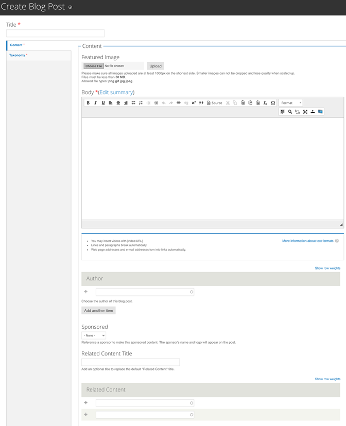Screen dimensions: 346x426
Task: Align text left
Action: click(111, 103)
